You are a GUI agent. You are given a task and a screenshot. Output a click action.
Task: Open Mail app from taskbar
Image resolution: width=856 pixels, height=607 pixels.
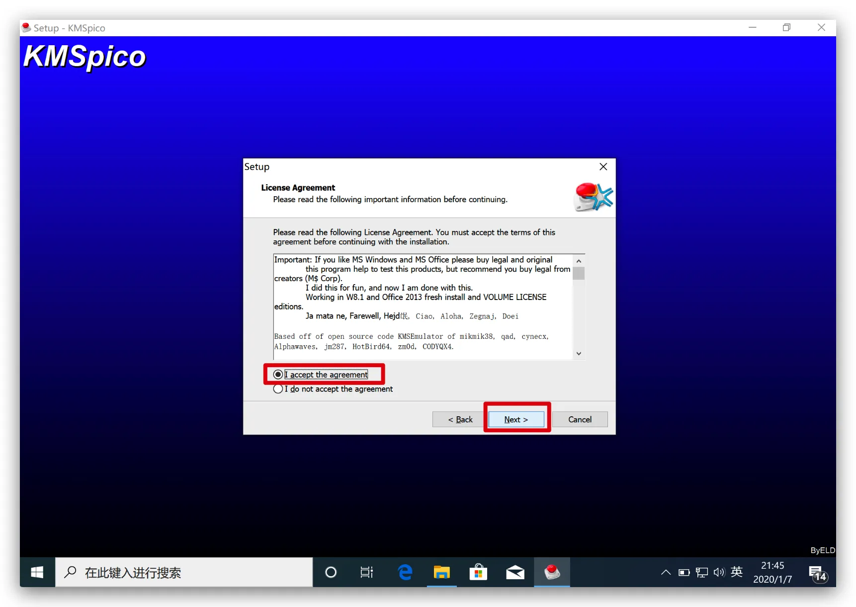515,572
